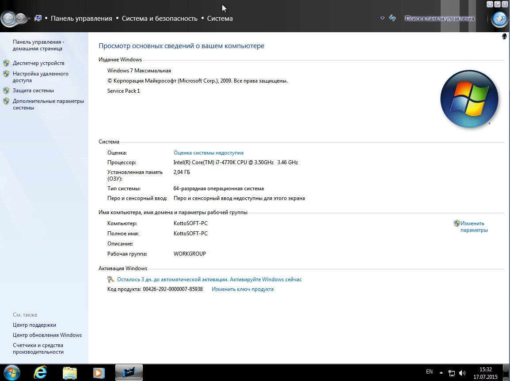
Task: Open Windows Explorer folder taskbar icon
Action: [69, 373]
